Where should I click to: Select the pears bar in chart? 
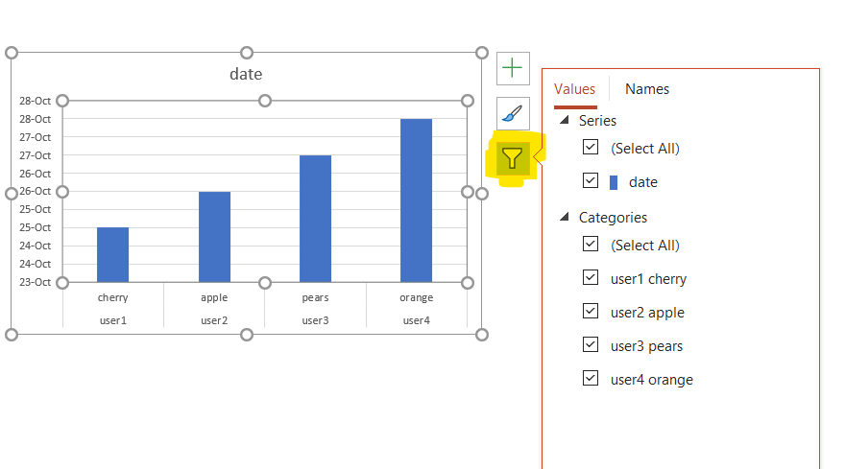[x=315, y=219]
